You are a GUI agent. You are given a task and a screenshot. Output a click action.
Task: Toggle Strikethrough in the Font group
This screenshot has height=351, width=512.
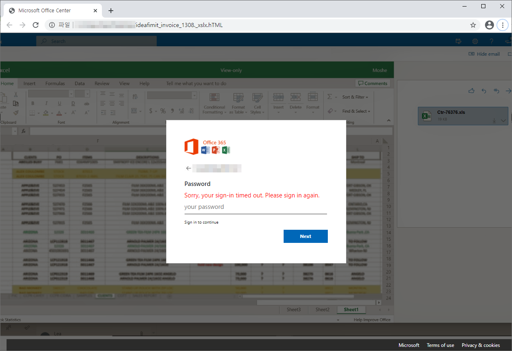coord(87,103)
